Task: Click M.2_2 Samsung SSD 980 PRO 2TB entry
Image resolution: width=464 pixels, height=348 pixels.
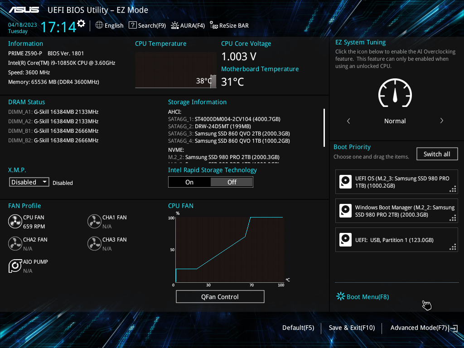Action: point(224,157)
